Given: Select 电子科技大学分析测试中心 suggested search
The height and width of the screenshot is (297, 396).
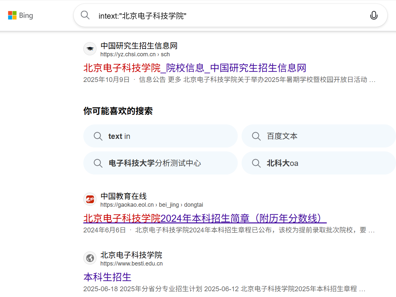Looking at the screenshot, I should point(161,163).
